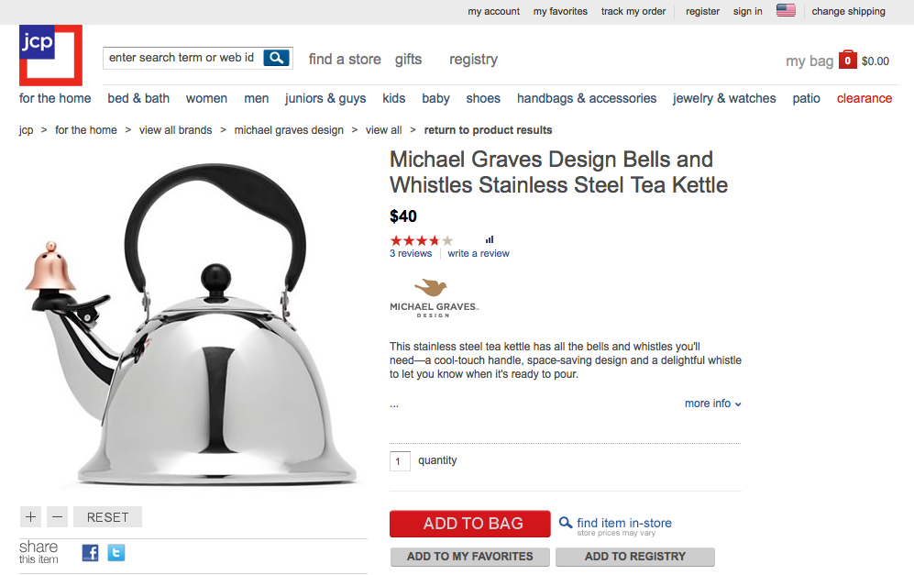Zoom in with the plus icon

click(29, 516)
